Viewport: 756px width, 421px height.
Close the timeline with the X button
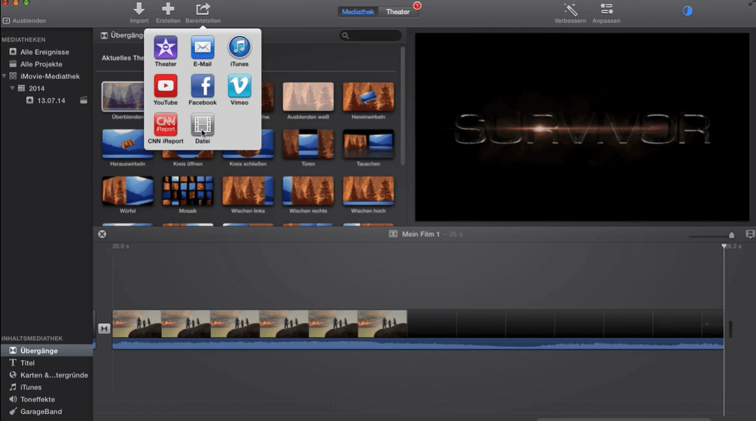tap(102, 234)
